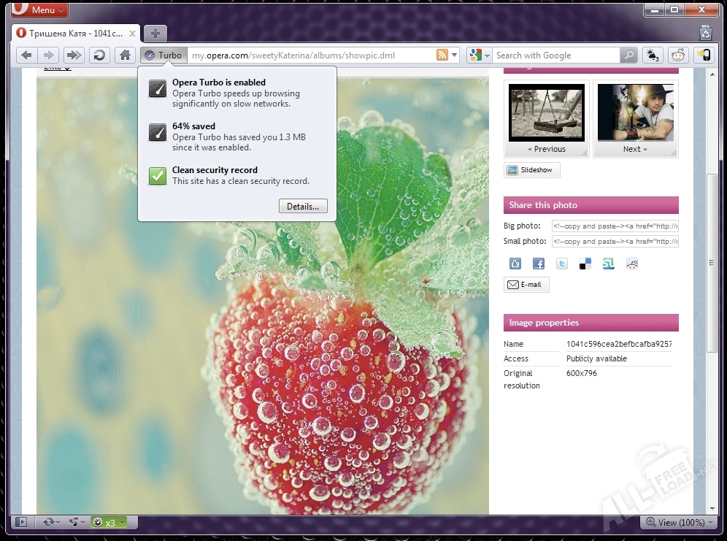Viewport: 727px width, 541px height.
Task: Expand the address bar history dropdown arrow
Action: (x=455, y=55)
